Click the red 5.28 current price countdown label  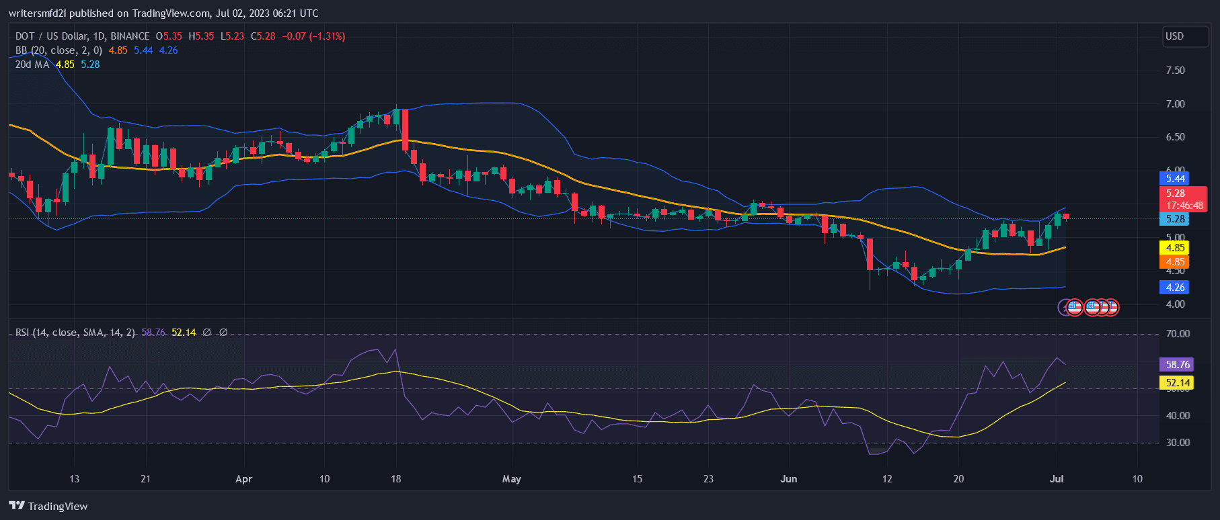pyautogui.click(x=1184, y=200)
